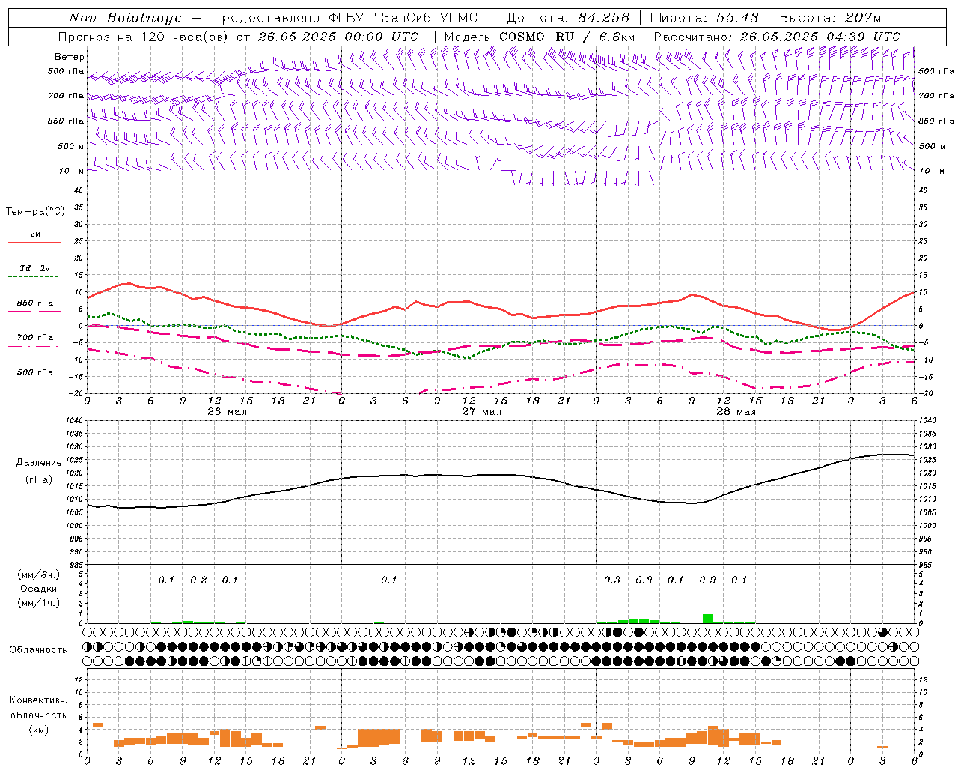Click the (мм/3ч.) precipitation unit label
Viewport: 958px width, 767px height.
pyautogui.click(x=39, y=575)
